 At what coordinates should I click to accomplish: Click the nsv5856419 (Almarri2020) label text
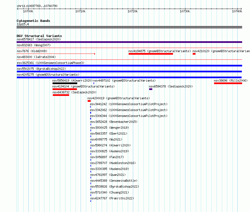click(x=72, y=80)
